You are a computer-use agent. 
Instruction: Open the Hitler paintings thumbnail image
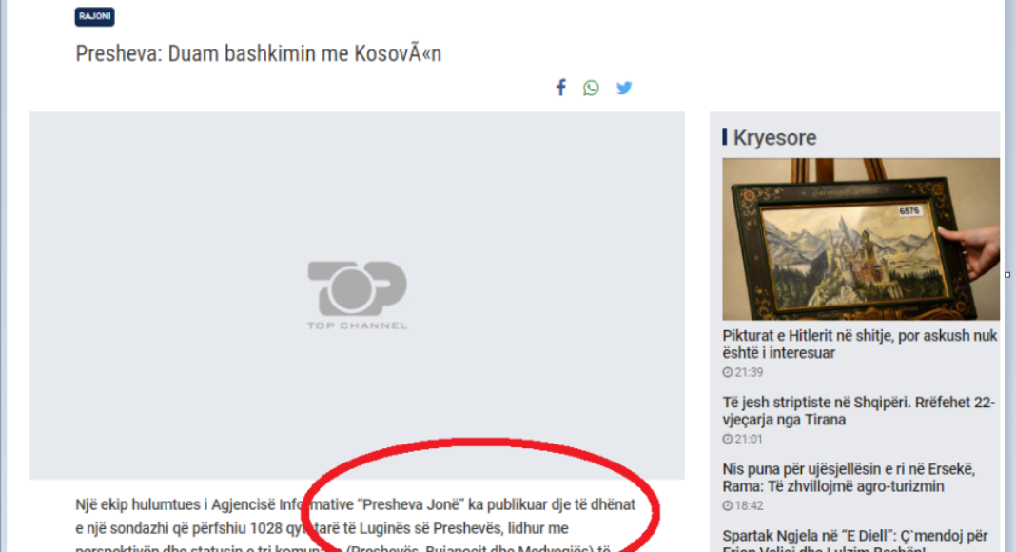point(860,239)
